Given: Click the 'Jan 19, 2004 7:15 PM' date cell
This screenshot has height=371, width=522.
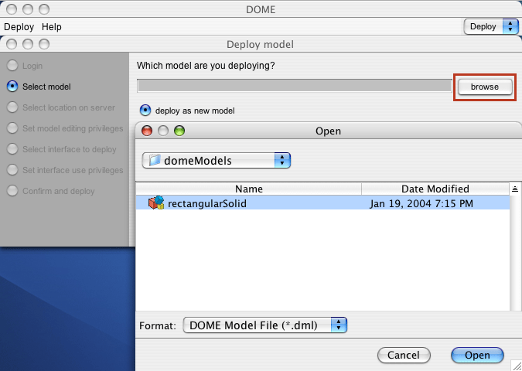Looking at the screenshot, I should [x=421, y=203].
